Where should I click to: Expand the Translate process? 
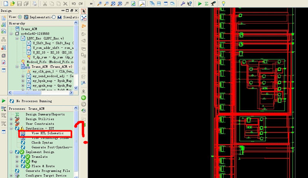click(17, 157)
